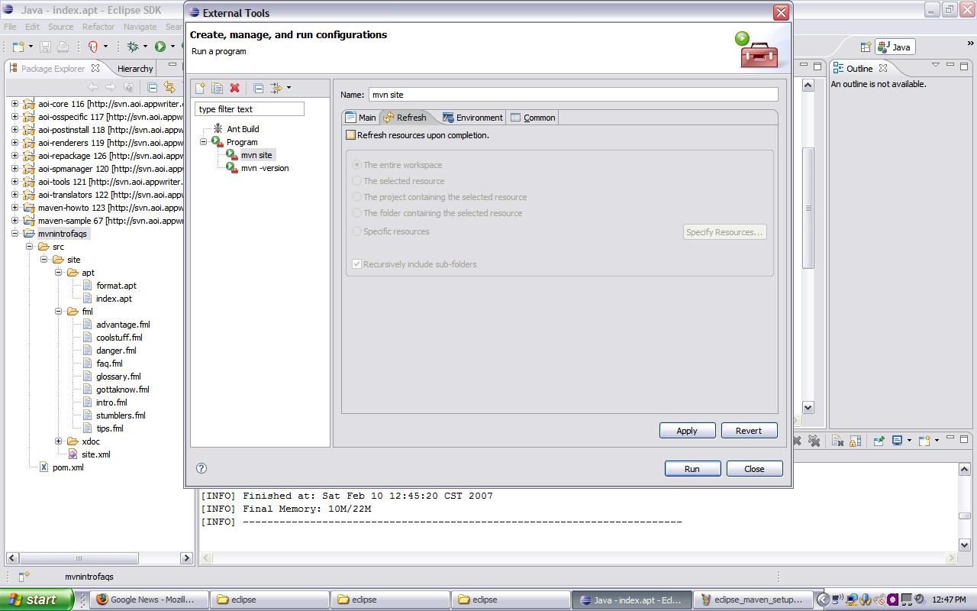Expand the xdoc folder in Package Explorer

click(59, 441)
